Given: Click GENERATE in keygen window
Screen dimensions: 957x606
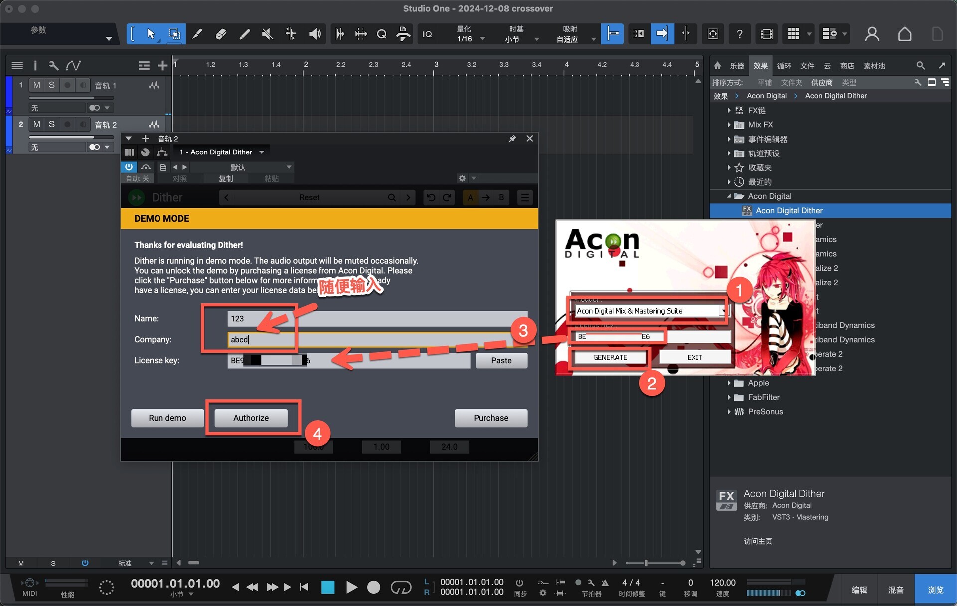Looking at the screenshot, I should tap(610, 358).
